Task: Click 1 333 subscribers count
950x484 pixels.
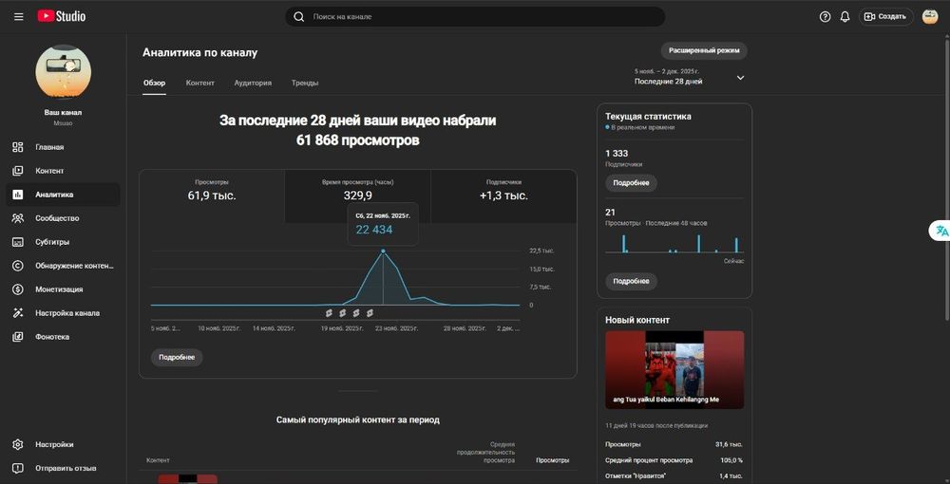Action: click(x=617, y=153)
